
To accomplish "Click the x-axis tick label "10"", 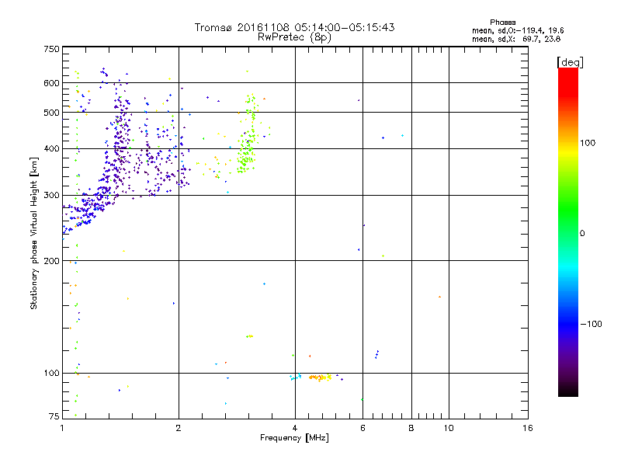I will coord(449,428).
